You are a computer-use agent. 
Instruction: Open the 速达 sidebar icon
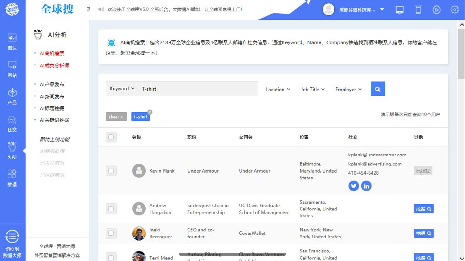pyautogui.click(x=12, y=41)
